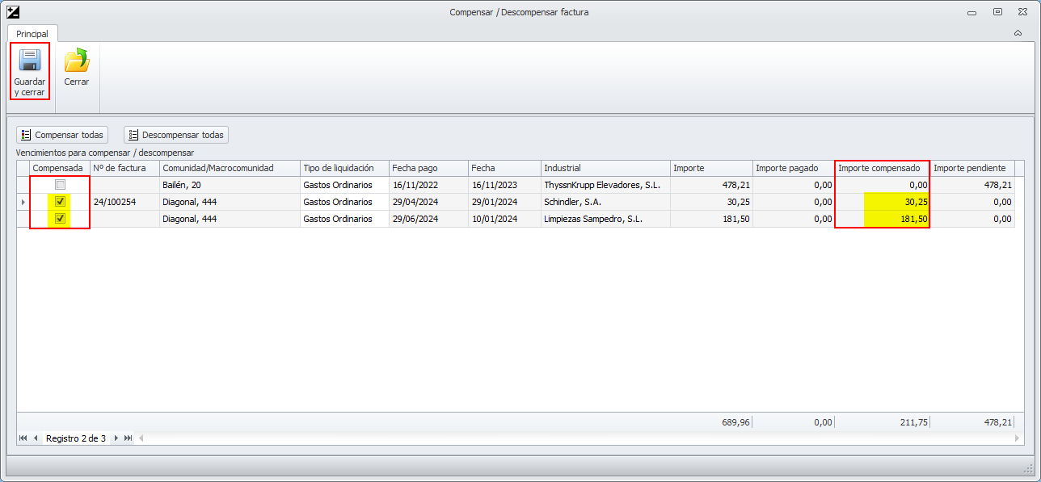Open the Principal ribbon tab
The image size is (1041, 482).
[32, 34]
